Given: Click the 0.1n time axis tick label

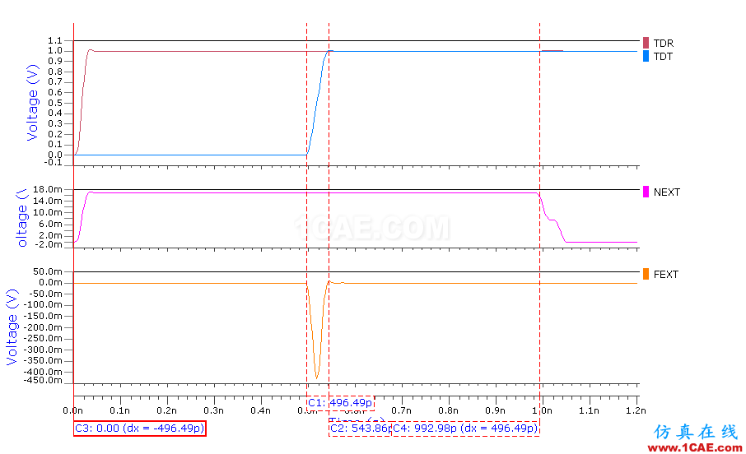Looking at the screenshot, I should coord(120,410).
